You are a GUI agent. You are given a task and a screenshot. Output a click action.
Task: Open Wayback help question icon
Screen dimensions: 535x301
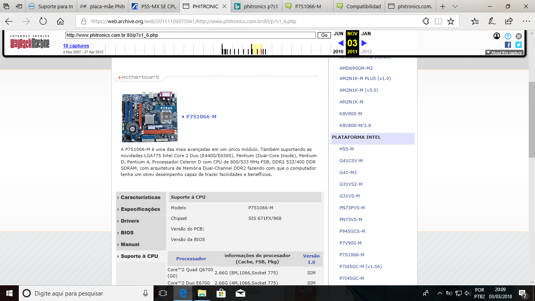click(508, 36)
